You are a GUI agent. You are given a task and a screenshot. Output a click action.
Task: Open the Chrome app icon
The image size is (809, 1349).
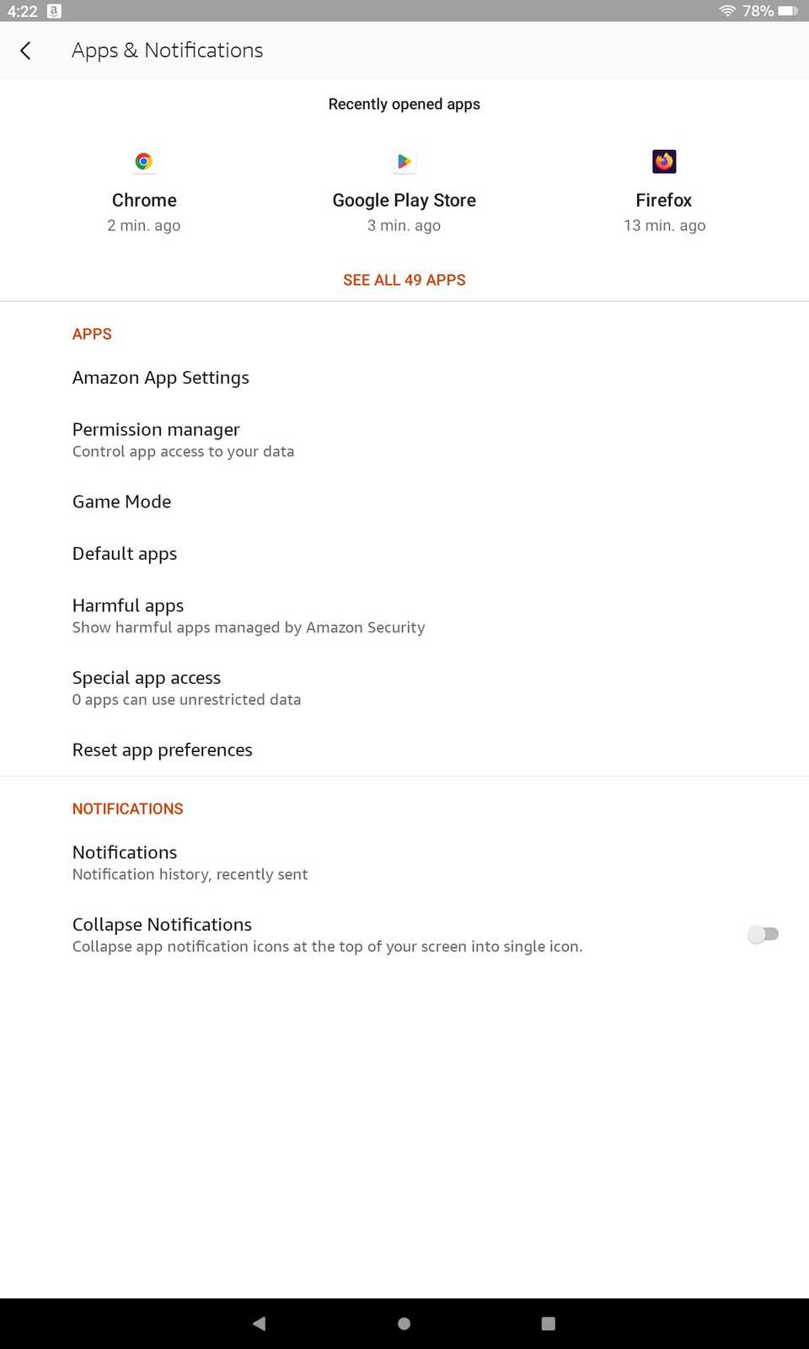(x=144, y=161)
